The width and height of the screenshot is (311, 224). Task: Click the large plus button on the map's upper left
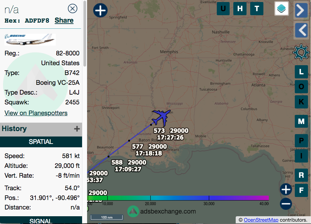100,10
